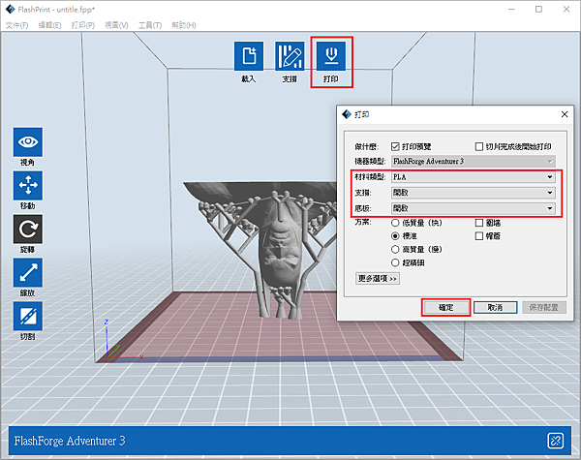Select the 標準 radio button
Image resolution: width=581 pixels, height=460 pixels.
395,235
